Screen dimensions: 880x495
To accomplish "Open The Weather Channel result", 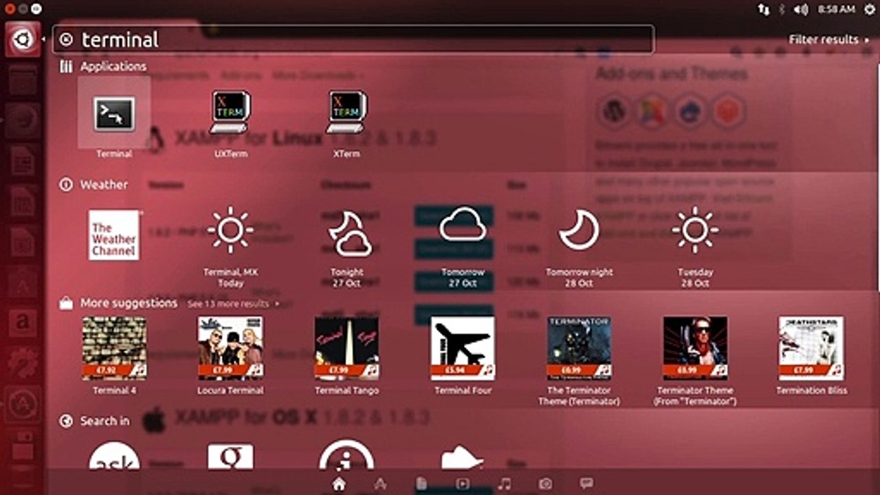I will (x=114, y=235).
